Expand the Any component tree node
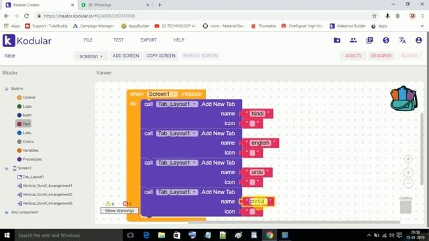The image size is (429, 241). 7,212
